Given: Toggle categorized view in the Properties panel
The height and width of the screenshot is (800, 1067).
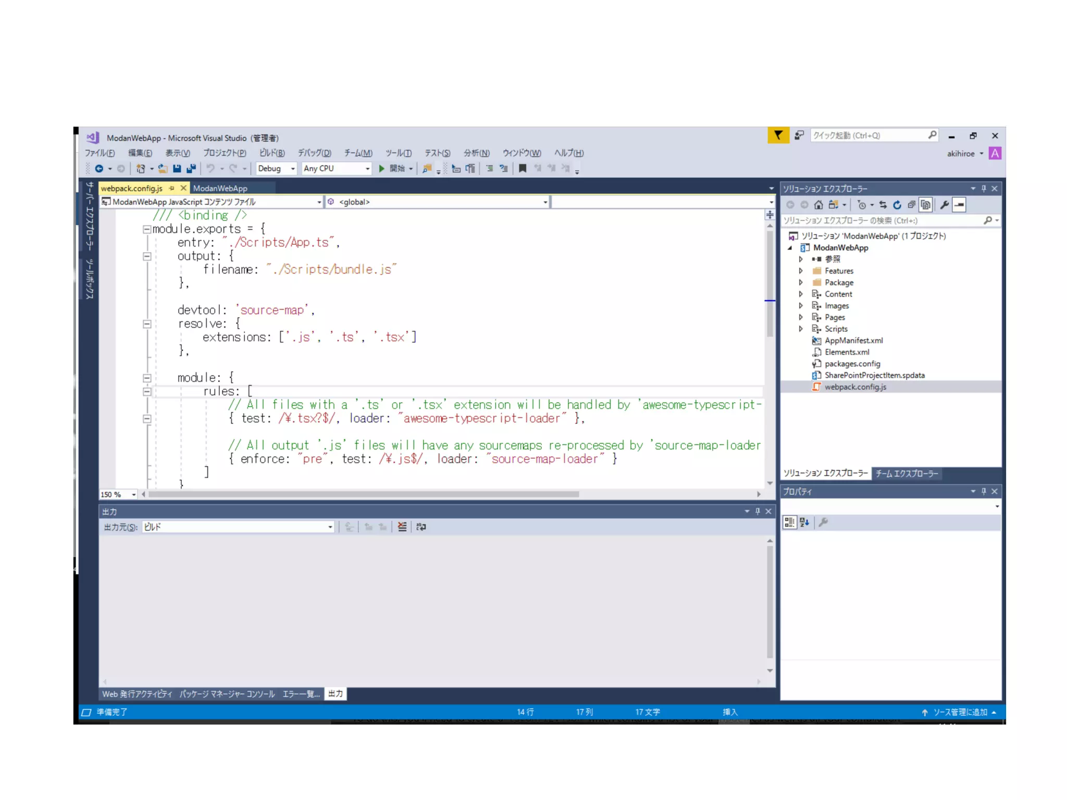Looking at the screenshot, I should tap(789, 522).
